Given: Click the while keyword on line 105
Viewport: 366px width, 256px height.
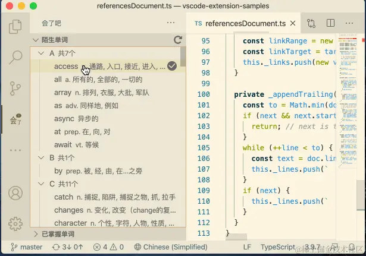Looking at the screenshot, I should tap(254, 148).
